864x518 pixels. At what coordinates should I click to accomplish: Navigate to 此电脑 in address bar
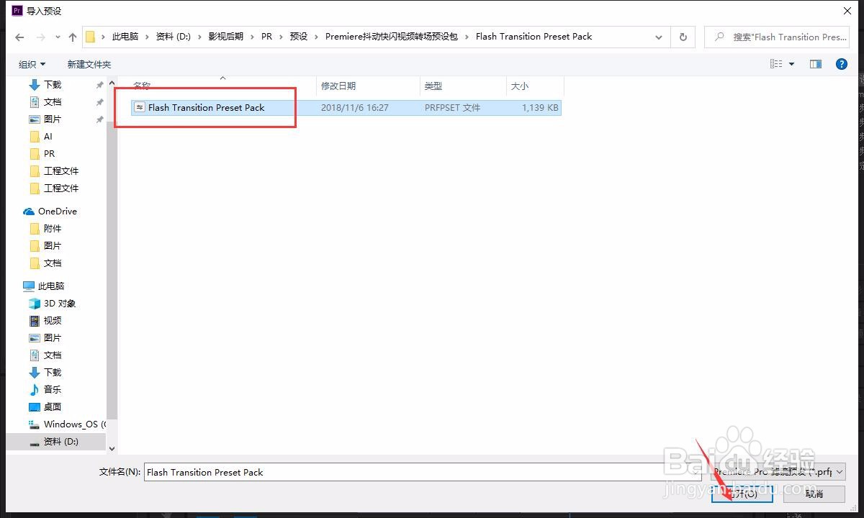pyautogui.click(x=125, y=37)
